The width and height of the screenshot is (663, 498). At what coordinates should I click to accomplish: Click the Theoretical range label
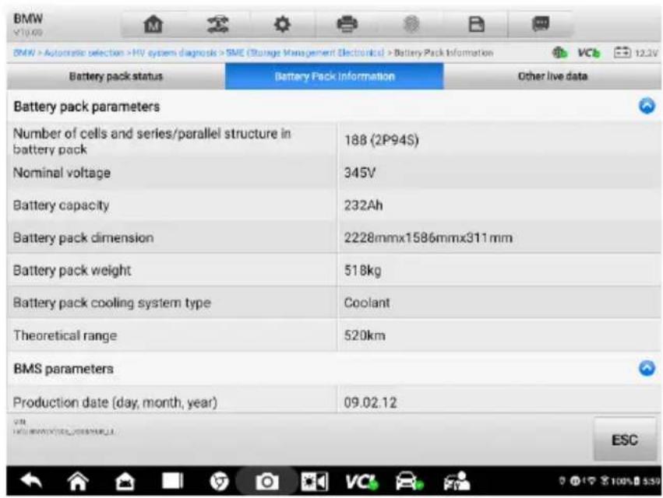[65, 336]
